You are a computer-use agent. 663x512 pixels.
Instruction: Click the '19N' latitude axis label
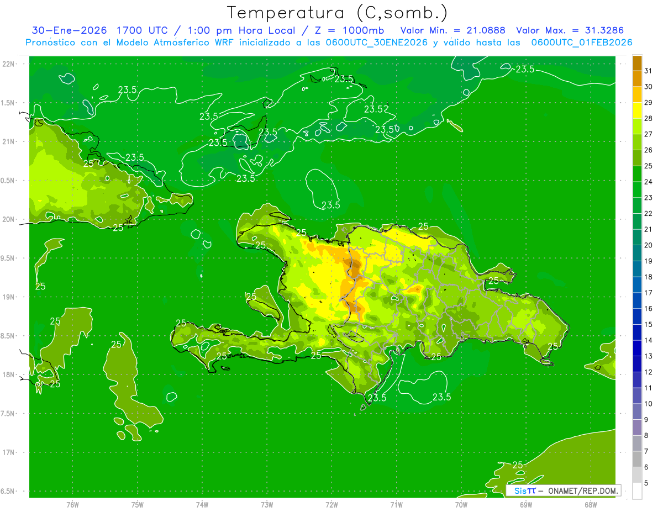point(8,297)
